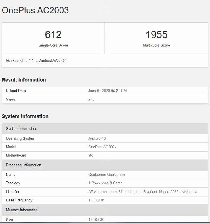Click the Processor Information table header

tap(105, 165)
